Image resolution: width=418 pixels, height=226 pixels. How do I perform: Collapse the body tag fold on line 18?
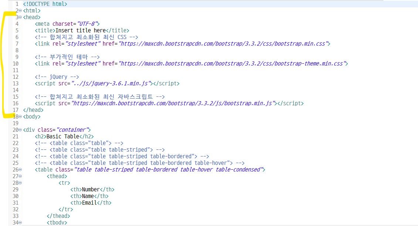[x=20, y=117]
